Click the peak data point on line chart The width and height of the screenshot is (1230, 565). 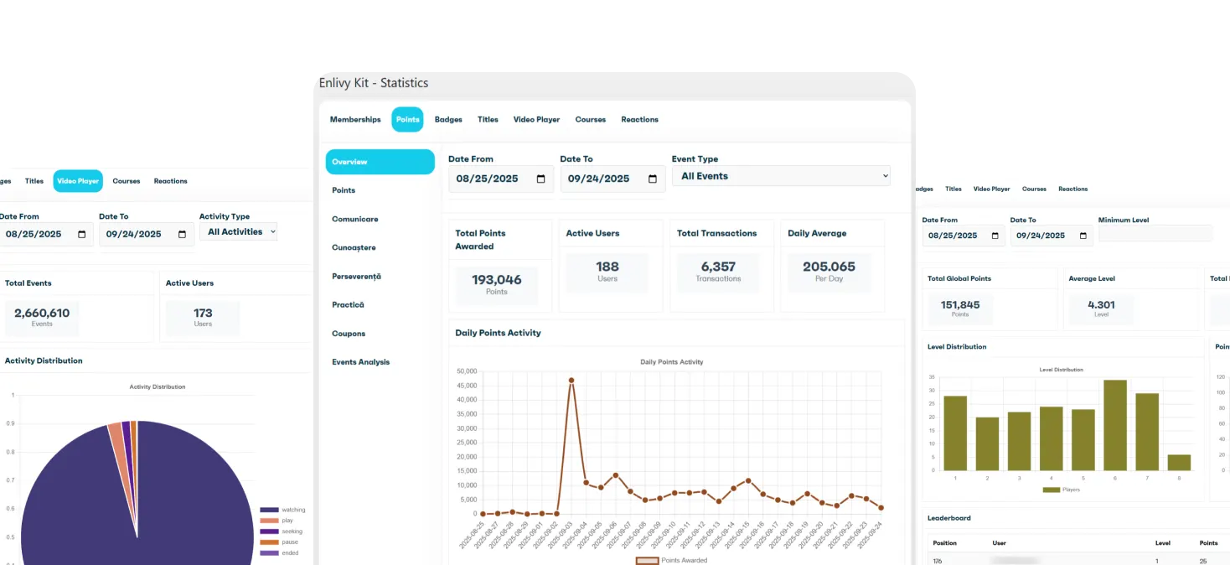[x=571, y=380]
